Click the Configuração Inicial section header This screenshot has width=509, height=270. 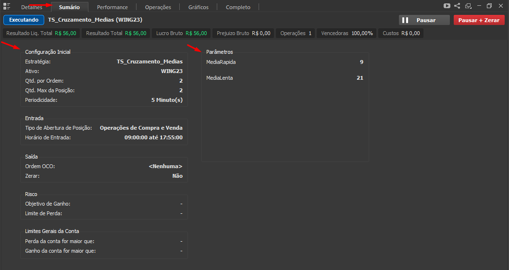coord(48,52)
